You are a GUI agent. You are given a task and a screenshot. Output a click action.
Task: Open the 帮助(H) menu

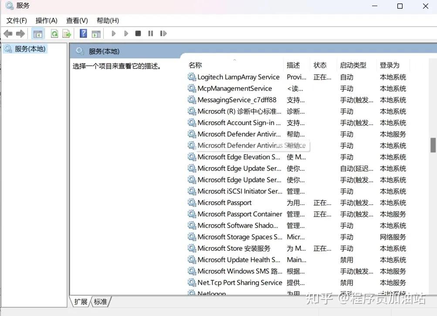click(x=108, y=20)
